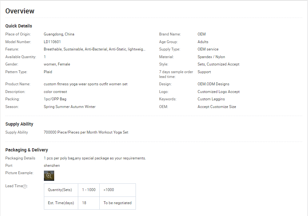The width and height of the screenshot is (308, 216).
Task: Open the Picture Example magnifier thumbnail
Action: 49,176
